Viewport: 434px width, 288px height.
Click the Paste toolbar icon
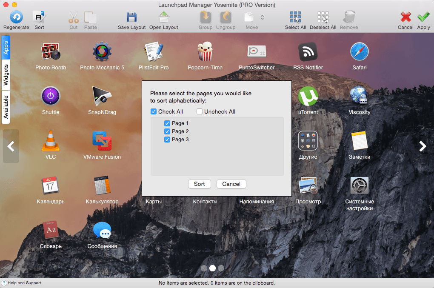click(x=91, y=17)
